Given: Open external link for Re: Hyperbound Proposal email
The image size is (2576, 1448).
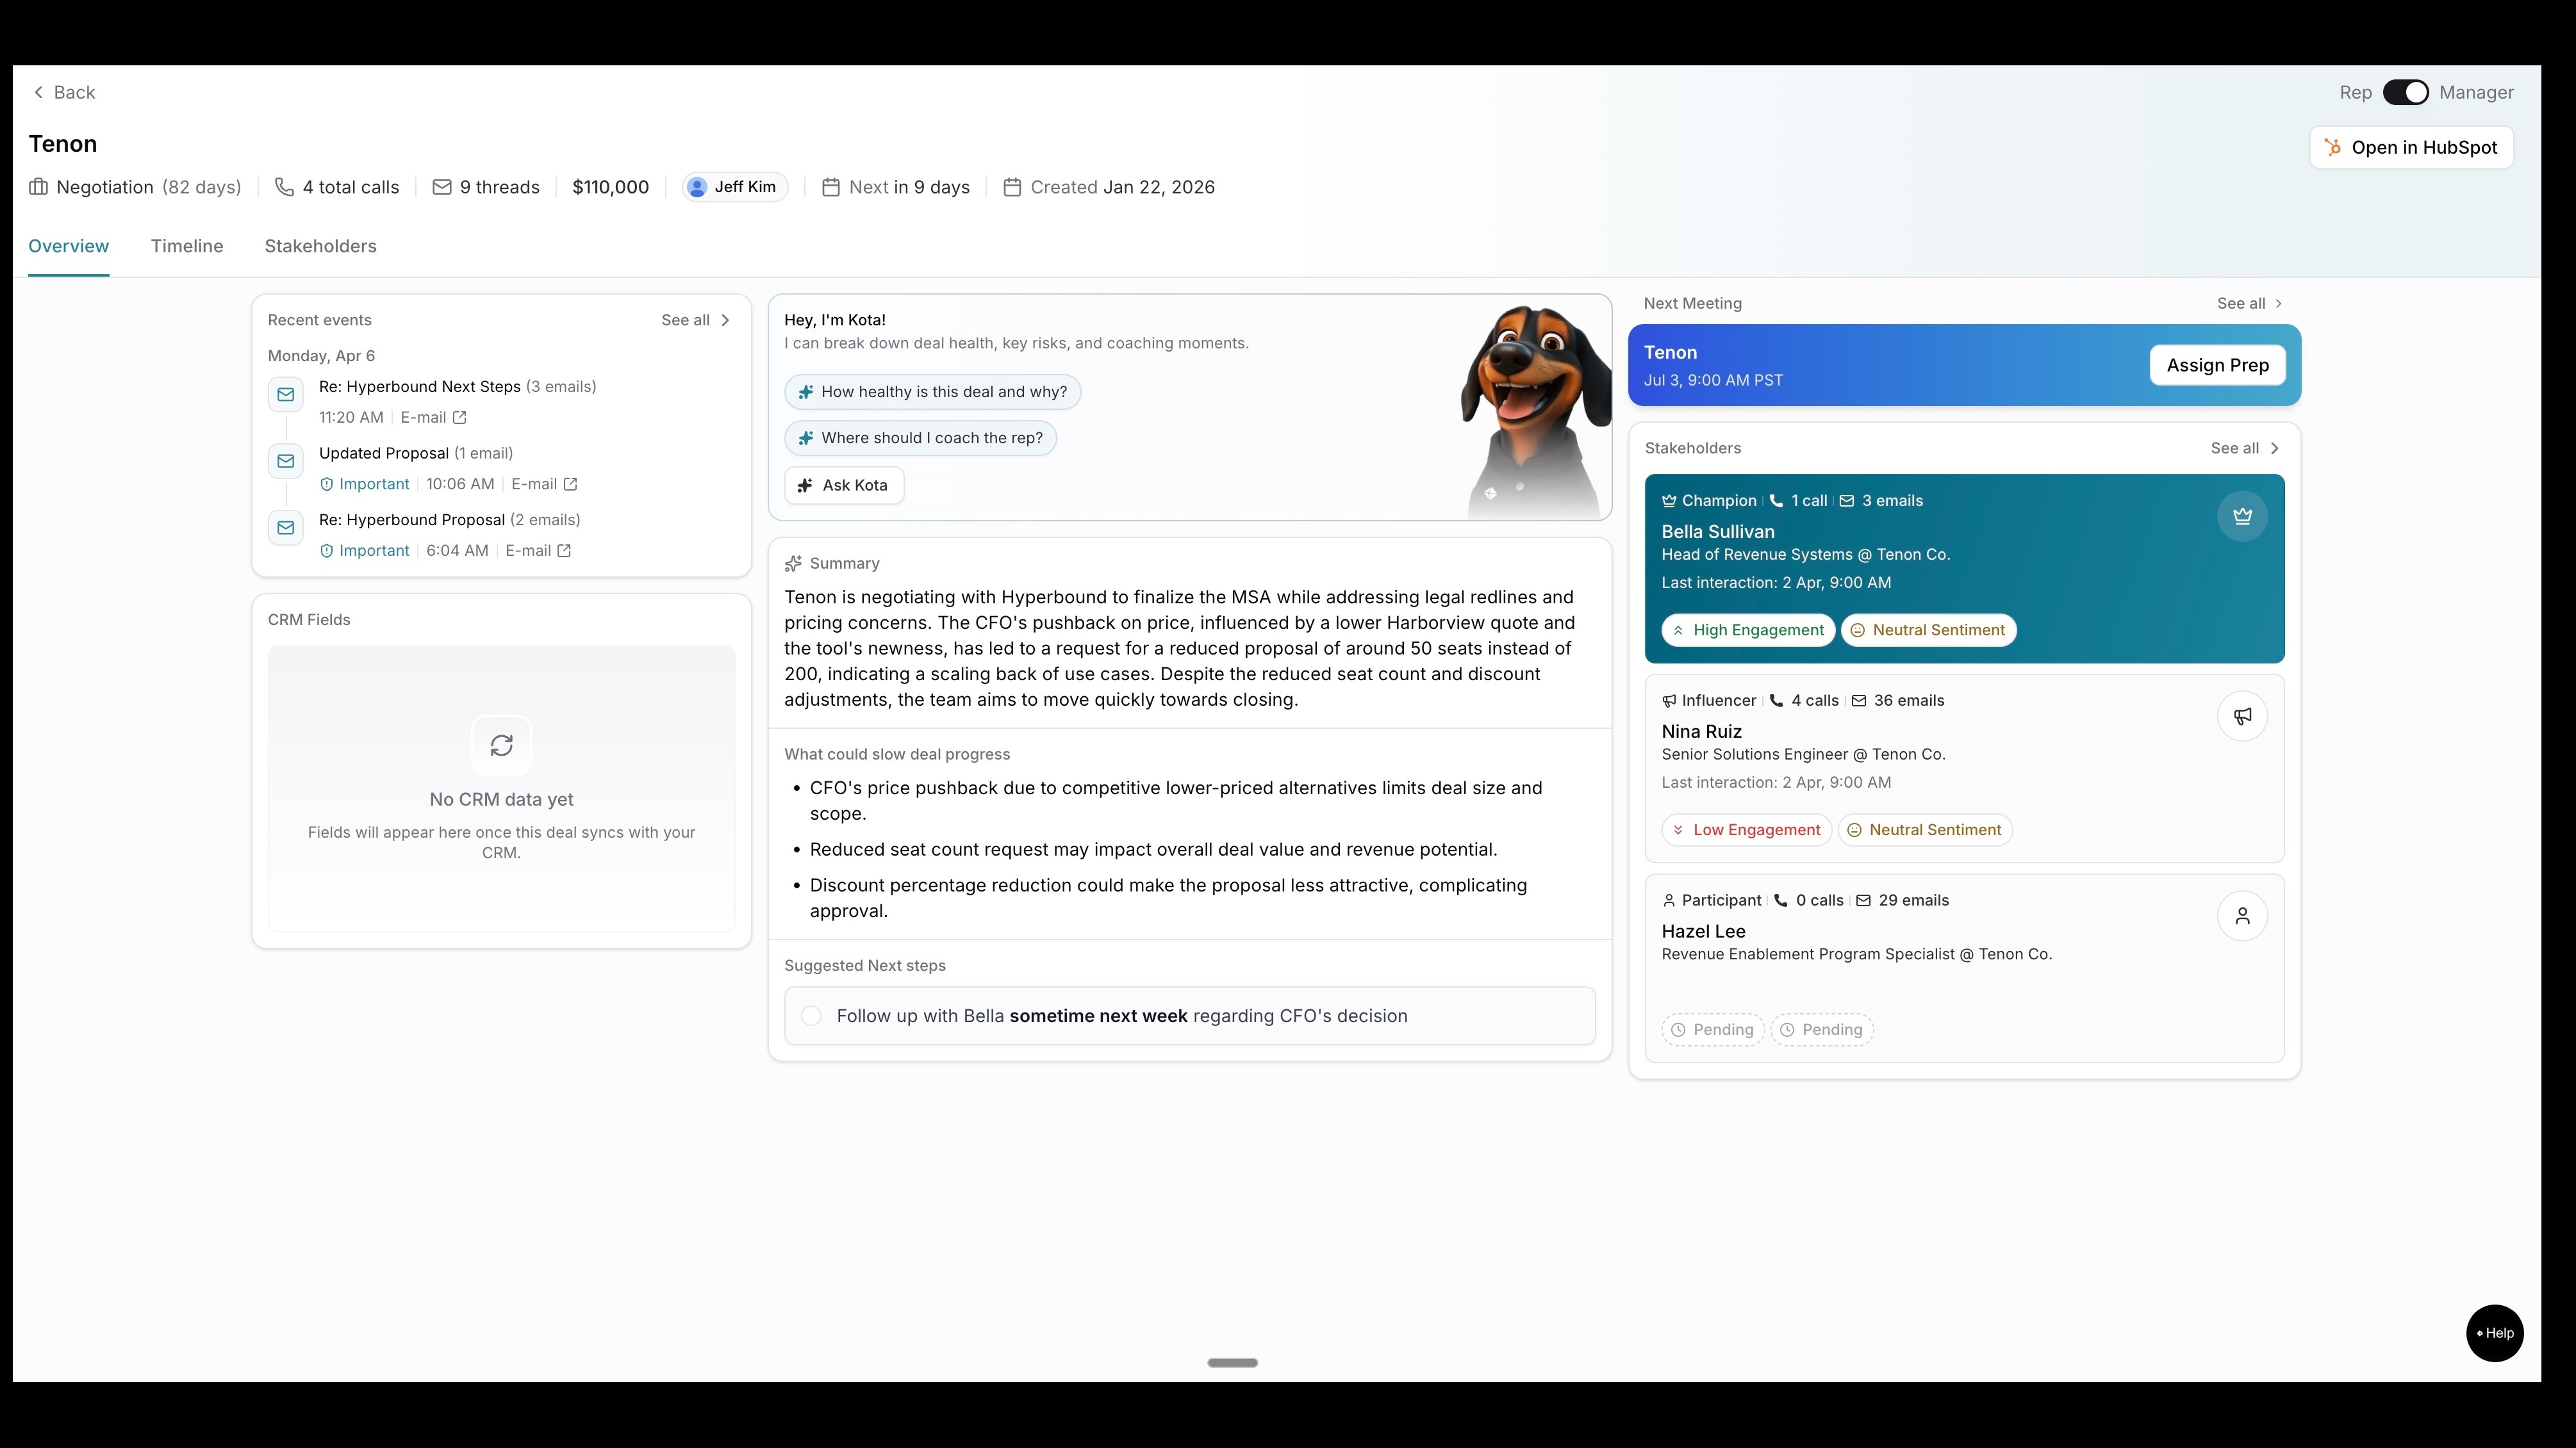Looking at the screenshot, I should coord(564,551).
